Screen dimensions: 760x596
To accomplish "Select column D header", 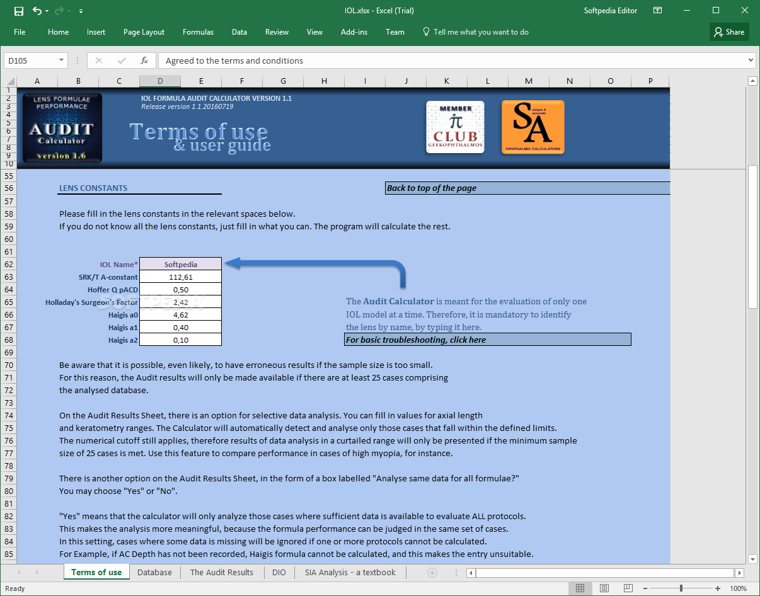I will 160,81.
